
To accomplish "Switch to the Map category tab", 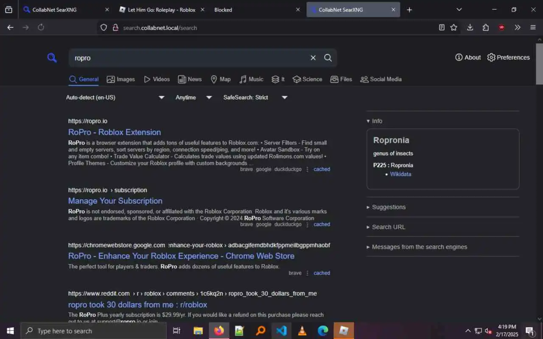I will pyautogui.click(x=221, y=79).
